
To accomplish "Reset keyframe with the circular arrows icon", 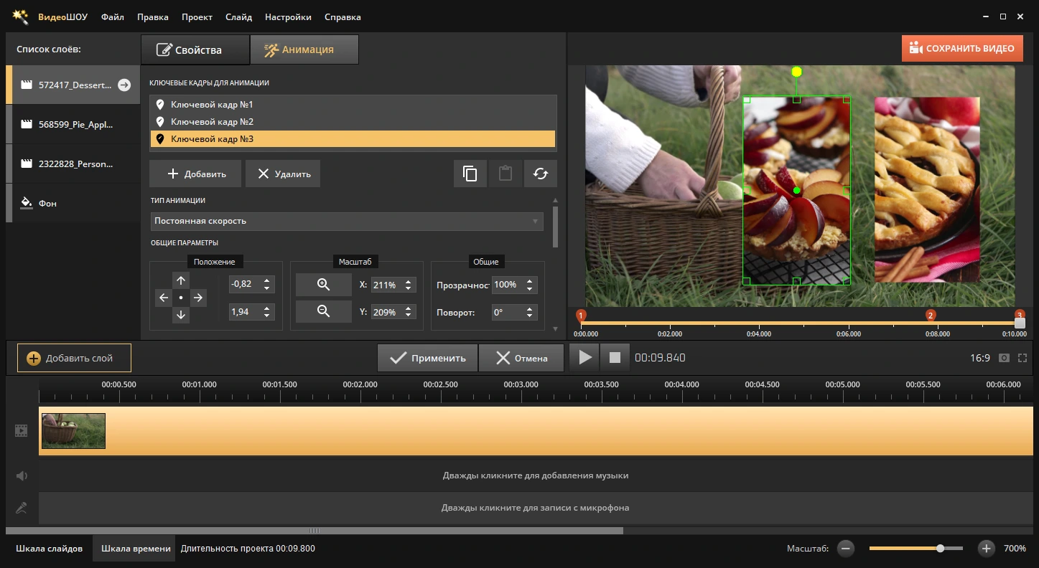I will [541, 174].
